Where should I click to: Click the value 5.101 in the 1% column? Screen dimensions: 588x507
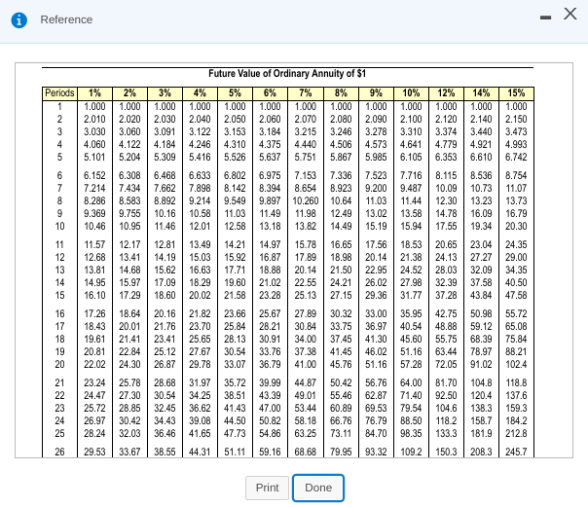(94, 157)
